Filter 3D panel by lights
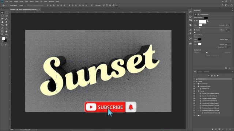The image size is (234, 131). (x=218, y=76)
